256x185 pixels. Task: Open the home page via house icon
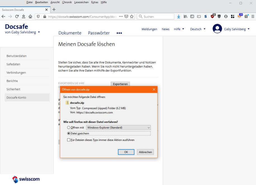click(x=30, y=17)
